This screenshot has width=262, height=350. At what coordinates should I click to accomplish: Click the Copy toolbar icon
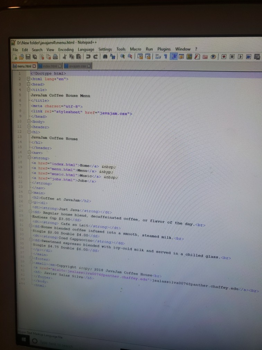(x=71, y=57)
